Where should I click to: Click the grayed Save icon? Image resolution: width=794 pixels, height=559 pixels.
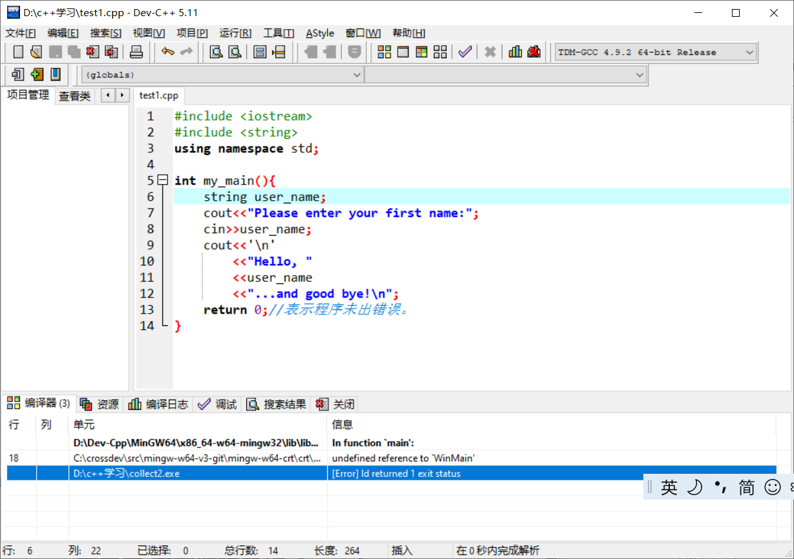click(56, 52)
